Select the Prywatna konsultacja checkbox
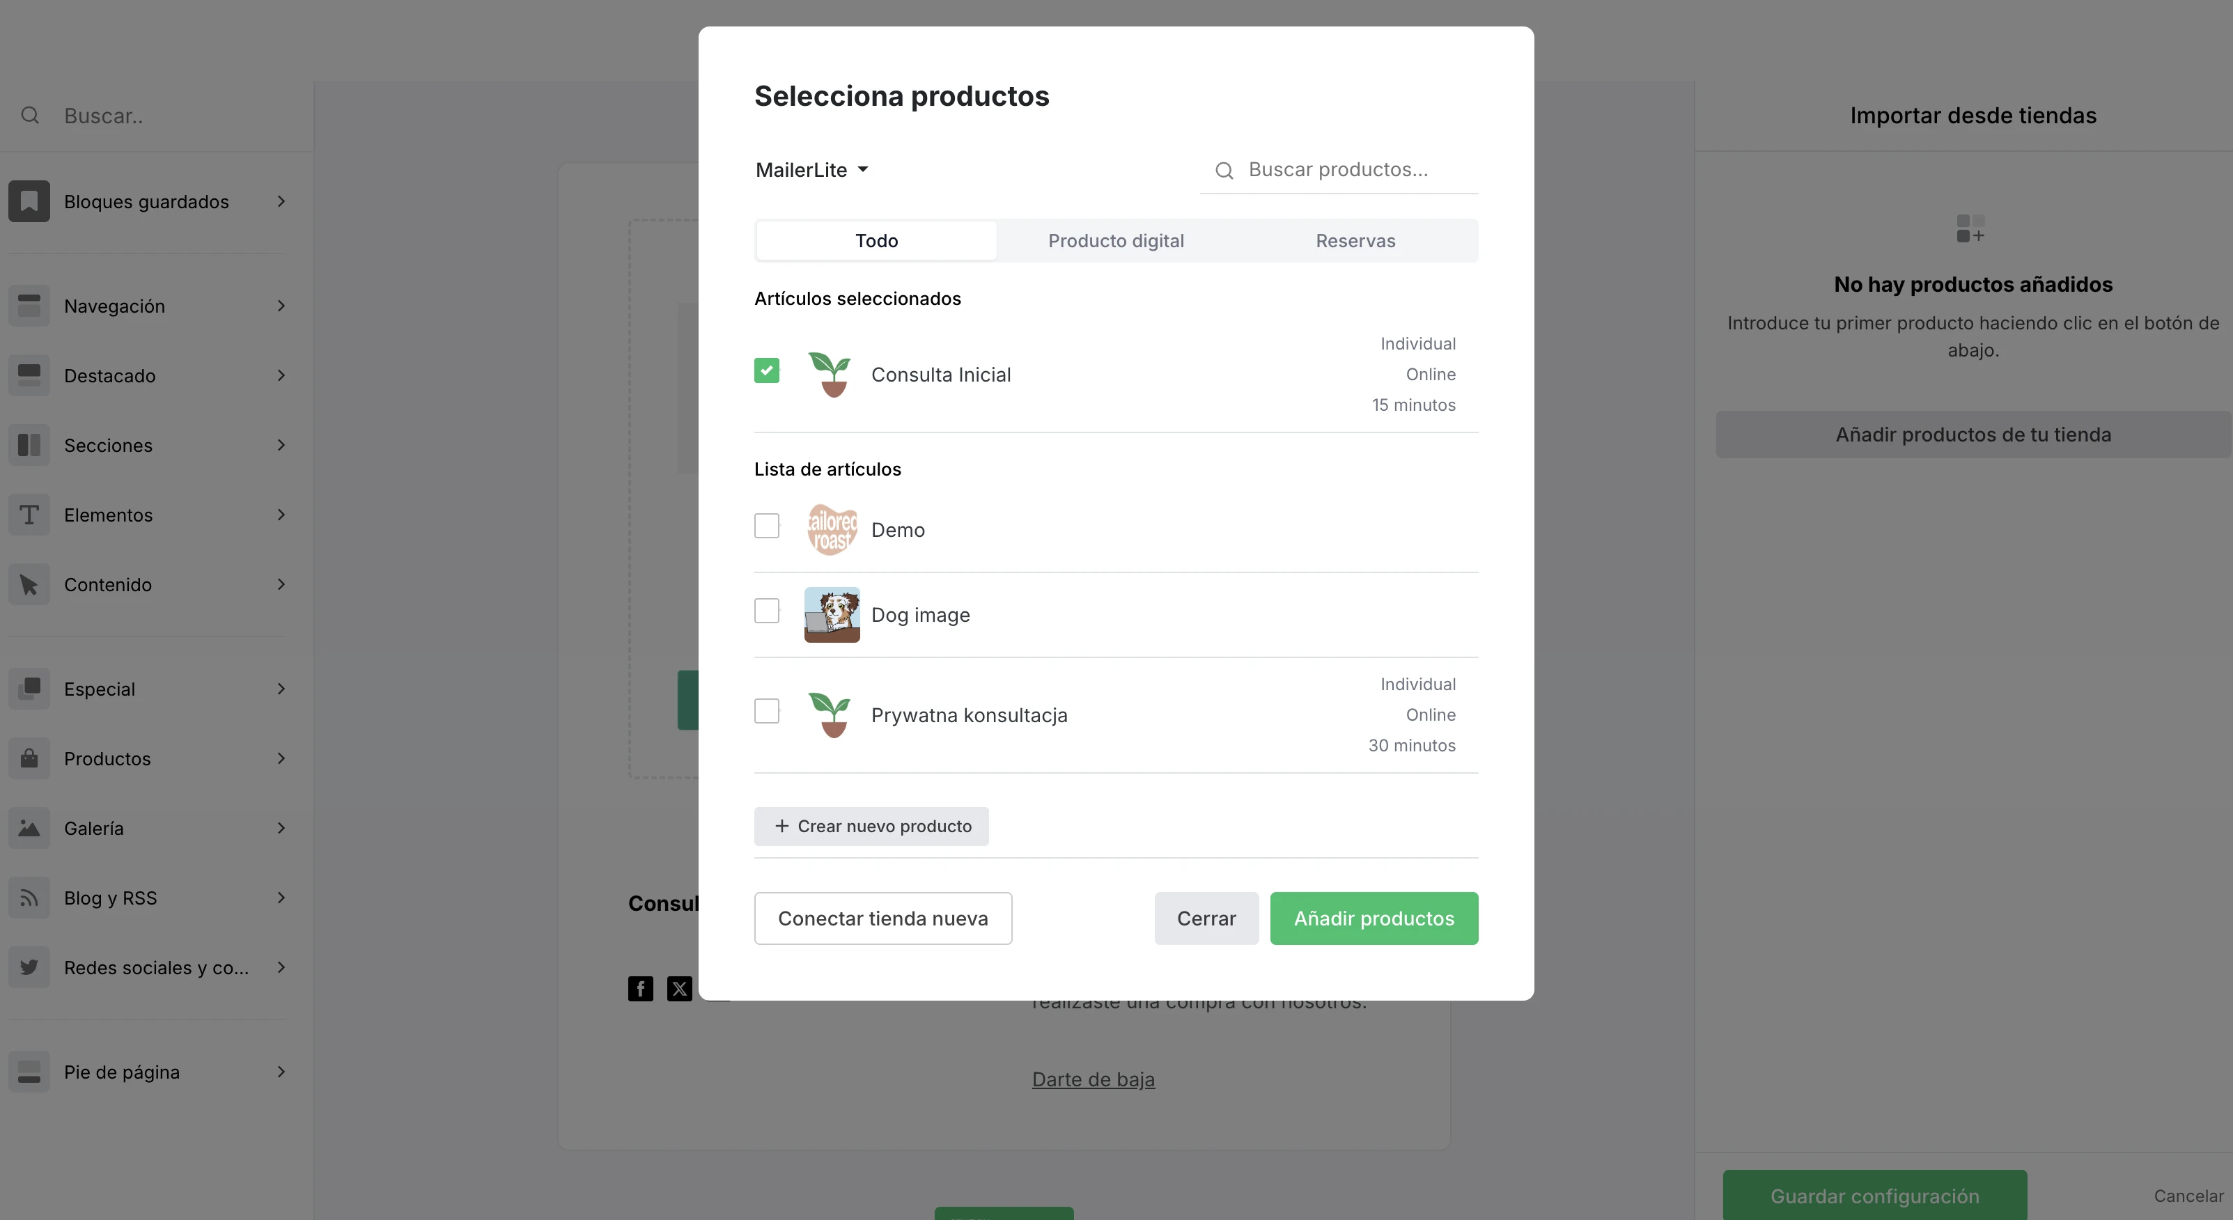2233x1220 pixels. 766,712
